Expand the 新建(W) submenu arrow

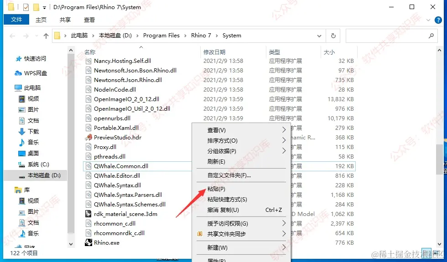[x=284, y=247]
